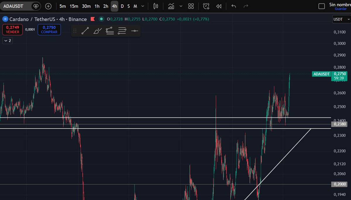Click the 0,2200 price scale tick
351x200 pixels.
339,151
